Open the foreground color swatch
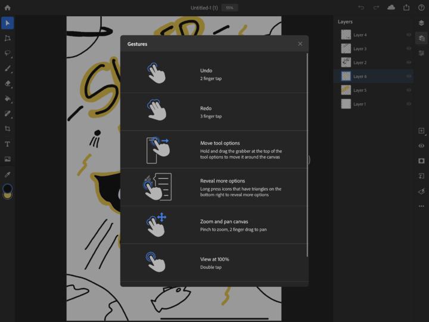This screenshot has width=429, height=322. [x=7, y=189]
